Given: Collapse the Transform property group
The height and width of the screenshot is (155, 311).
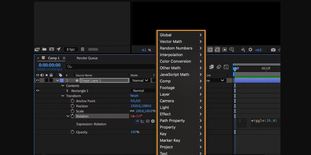Looking at the screenshot, I should pos(63,96).
